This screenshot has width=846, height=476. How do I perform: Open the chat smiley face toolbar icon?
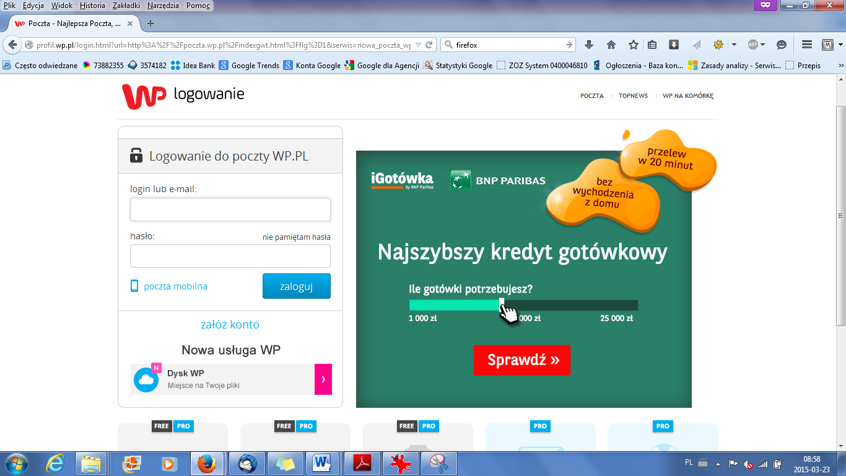coord(782,45)
